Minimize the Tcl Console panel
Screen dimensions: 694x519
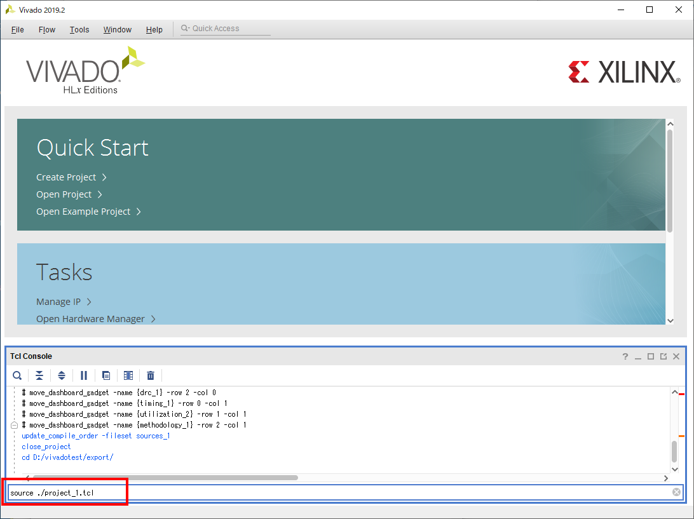638,356
